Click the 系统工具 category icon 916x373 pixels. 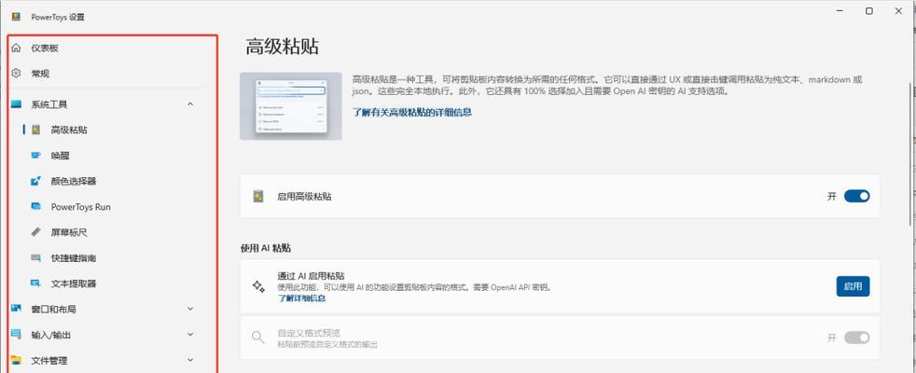tap(17, 104)
